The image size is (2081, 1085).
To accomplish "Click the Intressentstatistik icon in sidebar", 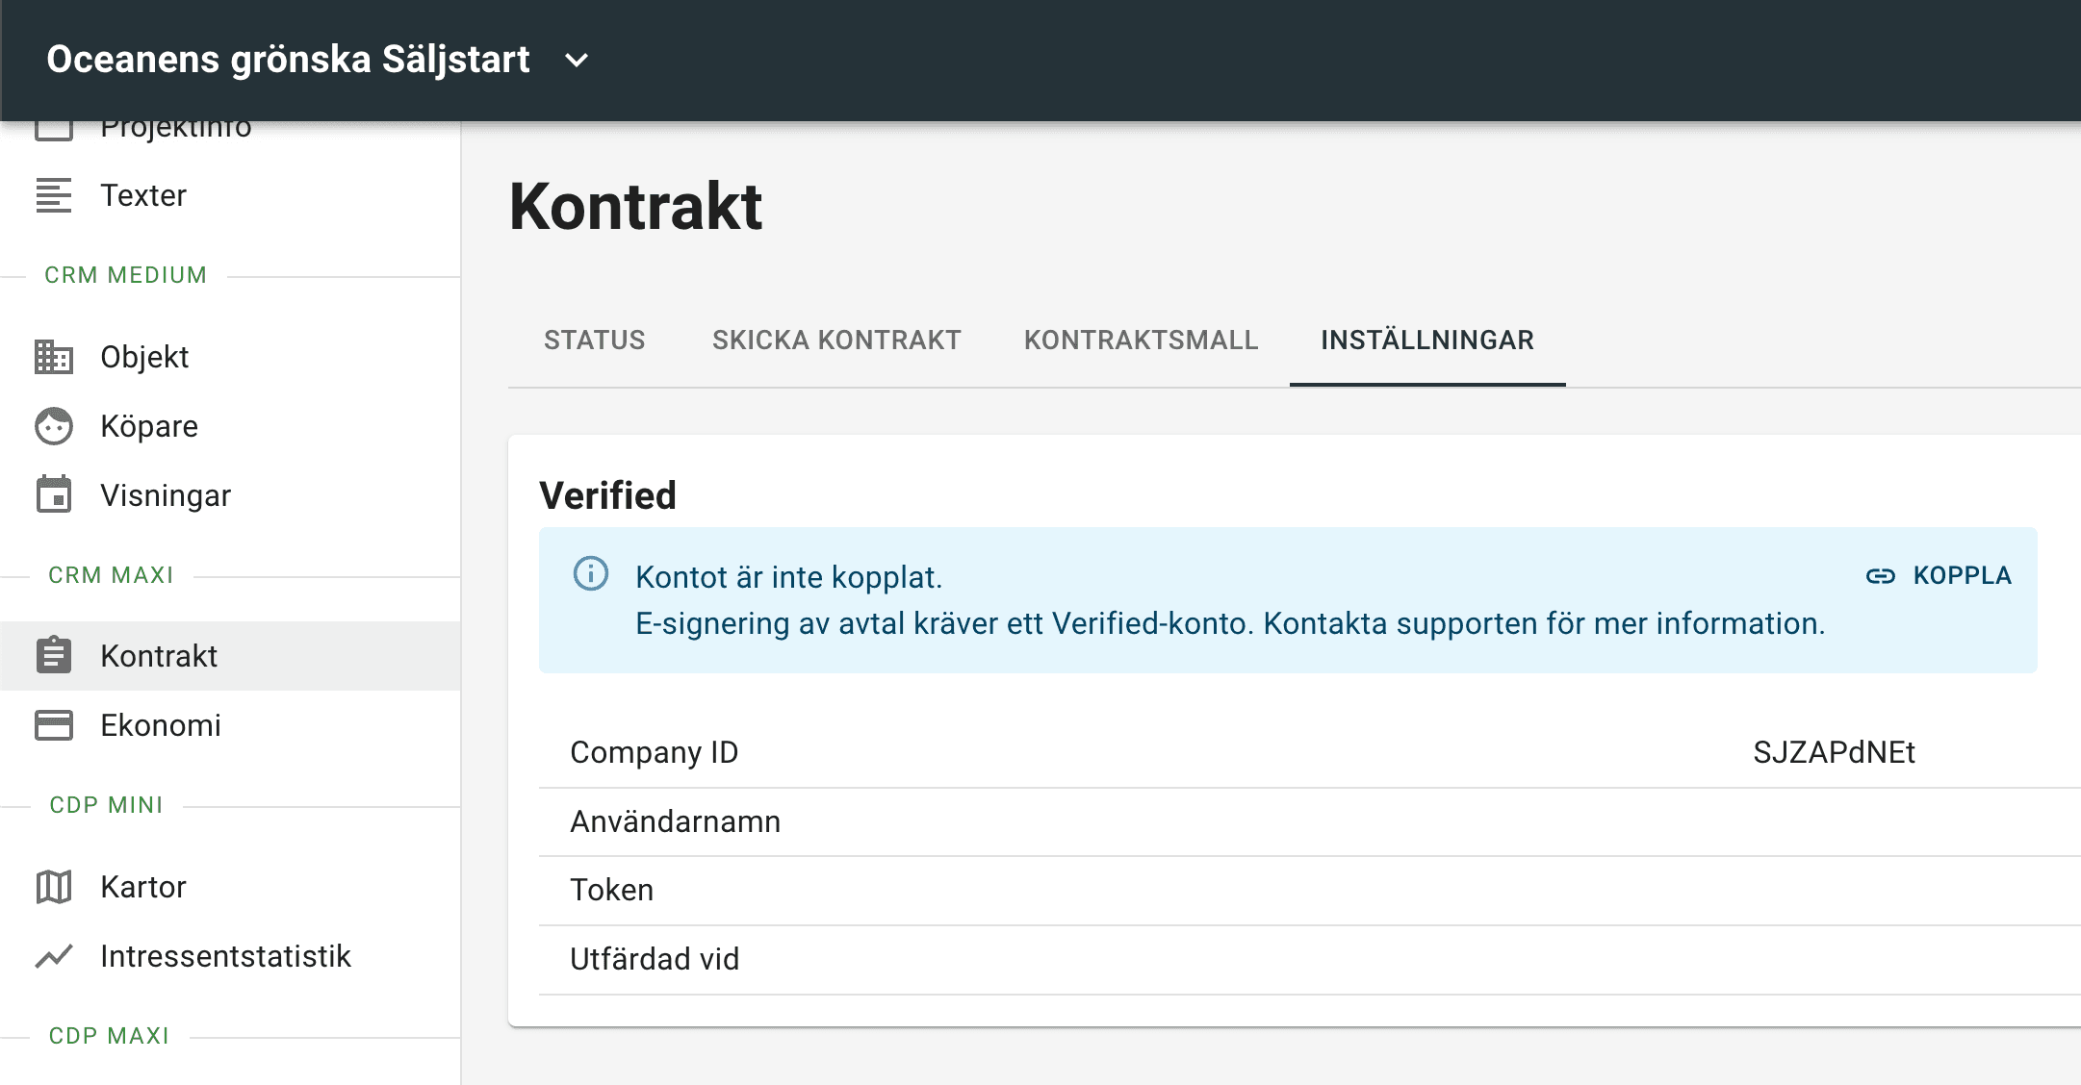I will [x=55, y=956].
